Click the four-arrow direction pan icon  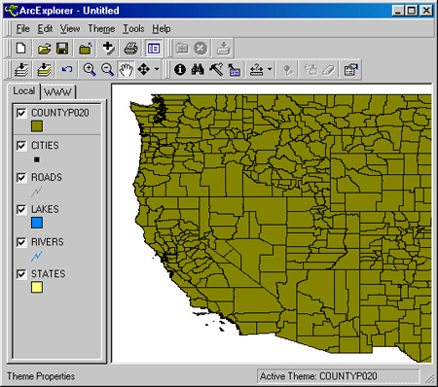(x=144, y=69)
